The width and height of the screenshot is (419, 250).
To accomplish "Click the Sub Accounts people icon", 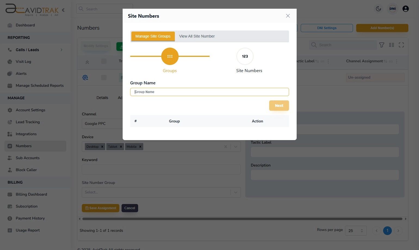I will point(10,158).
